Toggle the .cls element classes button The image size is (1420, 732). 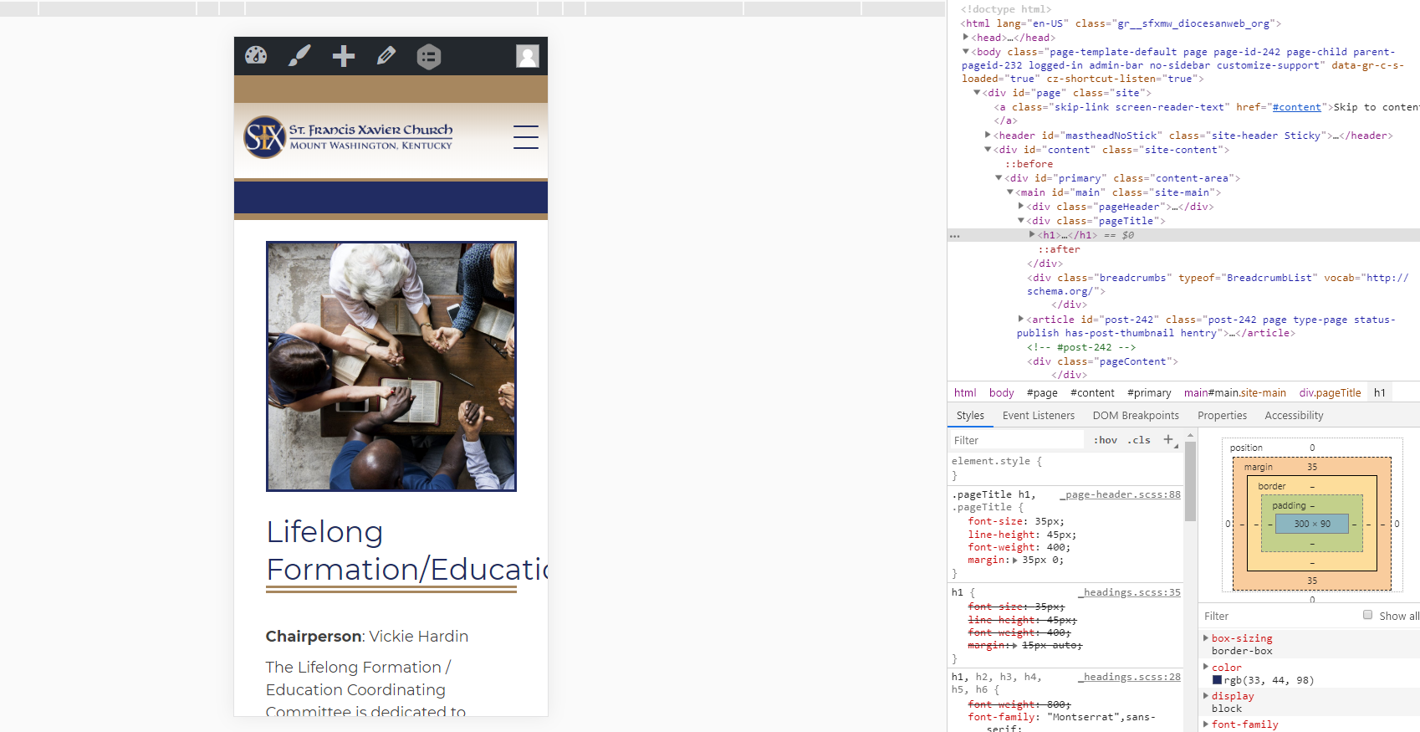pyautogui.click(x=1139, y=440)
